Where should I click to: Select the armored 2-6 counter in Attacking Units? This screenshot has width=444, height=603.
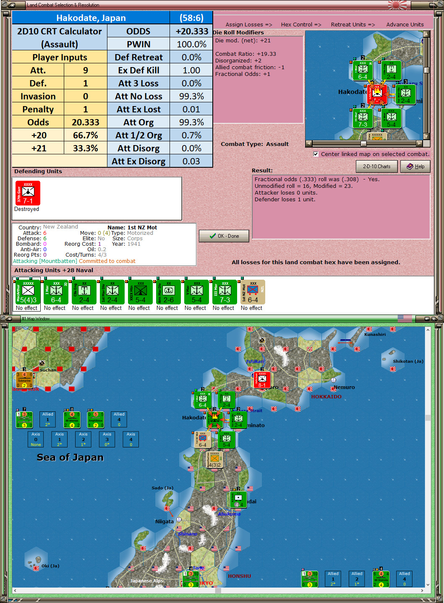168,292
